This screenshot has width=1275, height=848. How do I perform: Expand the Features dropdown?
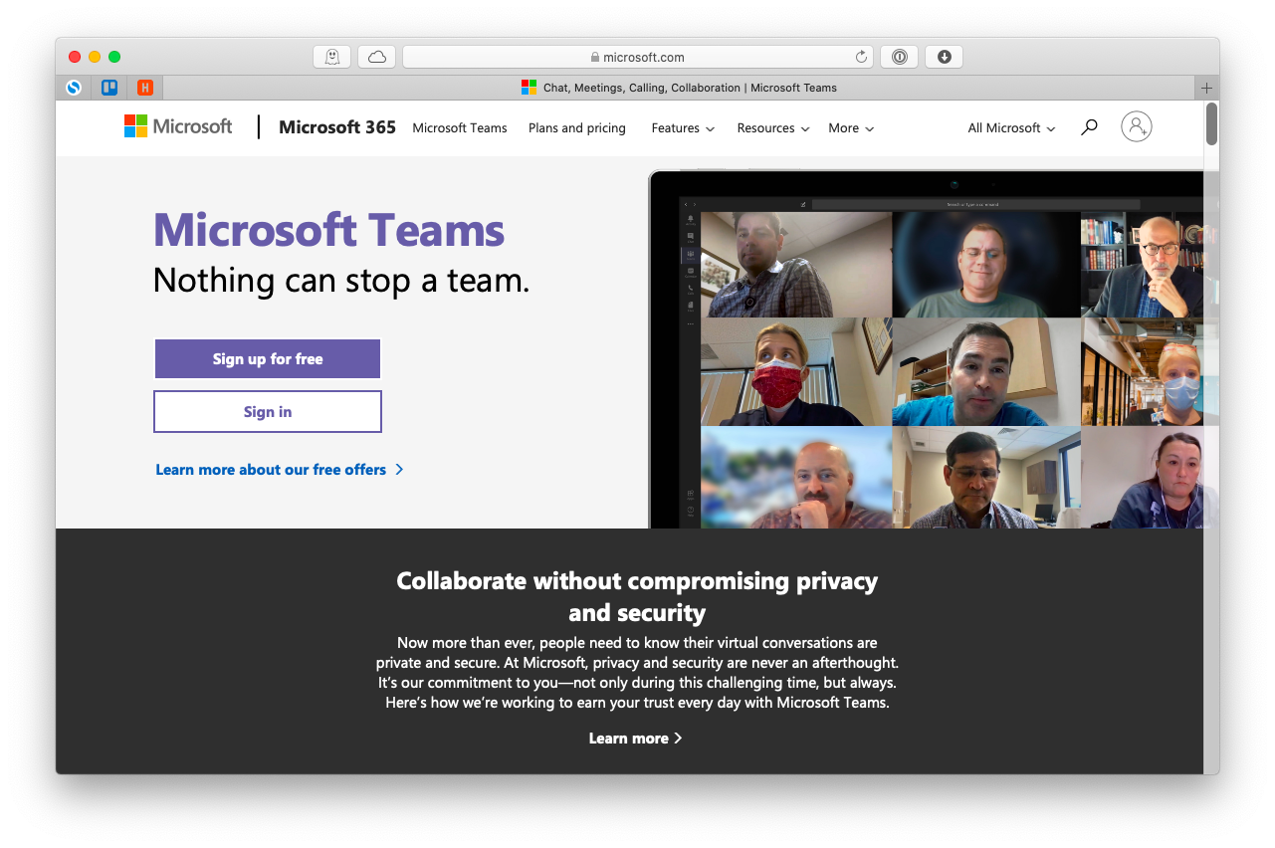(683, 128)
